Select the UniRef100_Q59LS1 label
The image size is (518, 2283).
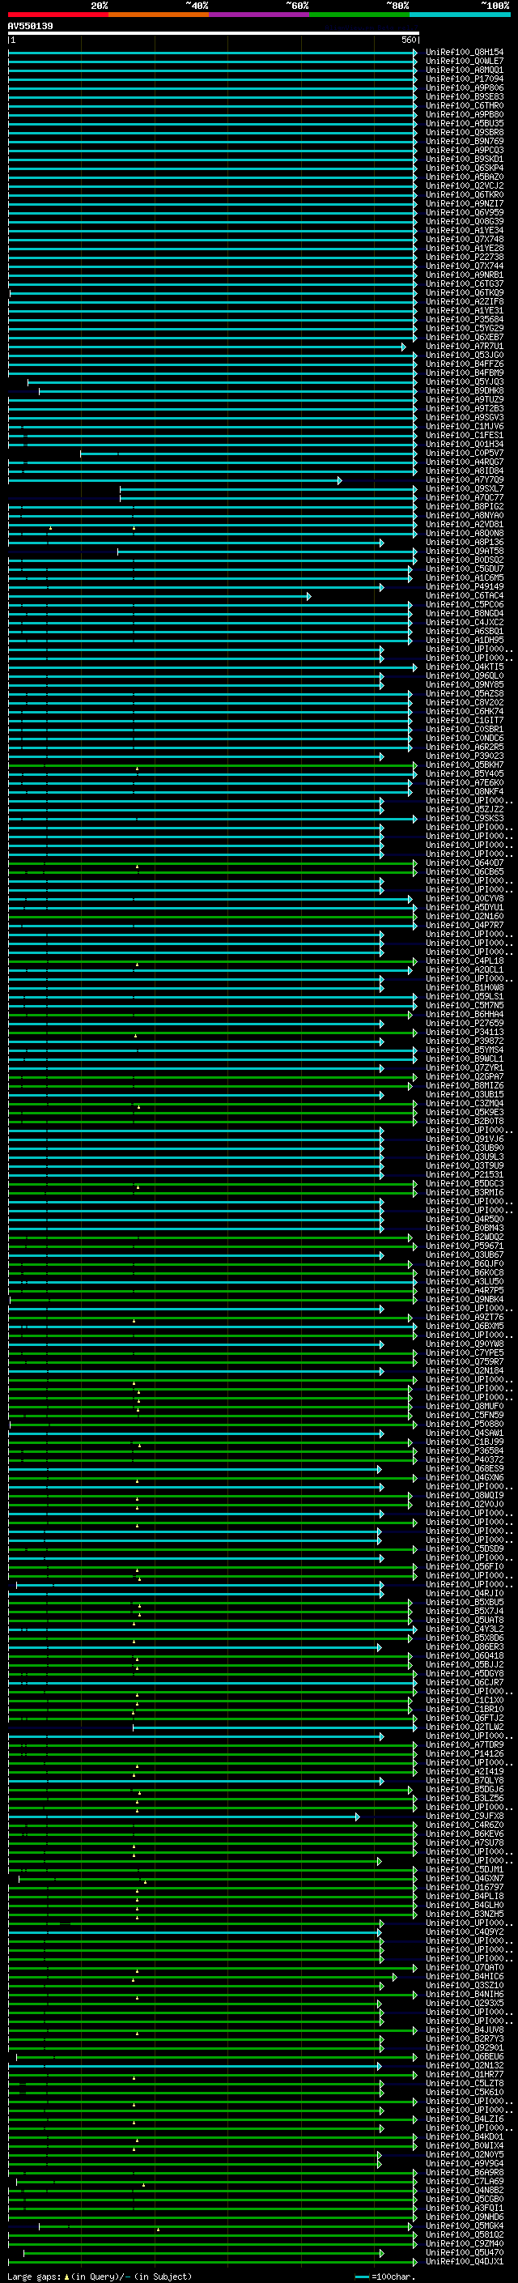pyautogui.click(x=465, y=996)
